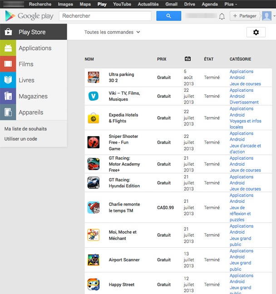Open Jeux d'arcade et d'action link
The width and height of the screenshot is (276, 294).
click(x=245, y=149)
